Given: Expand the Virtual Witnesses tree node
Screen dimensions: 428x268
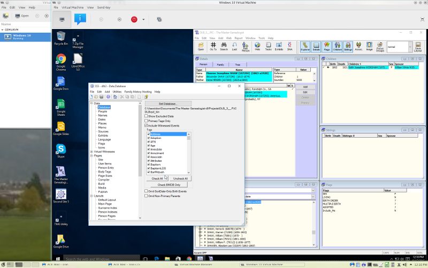Looking at the screenshot, I should click(91, 152).
